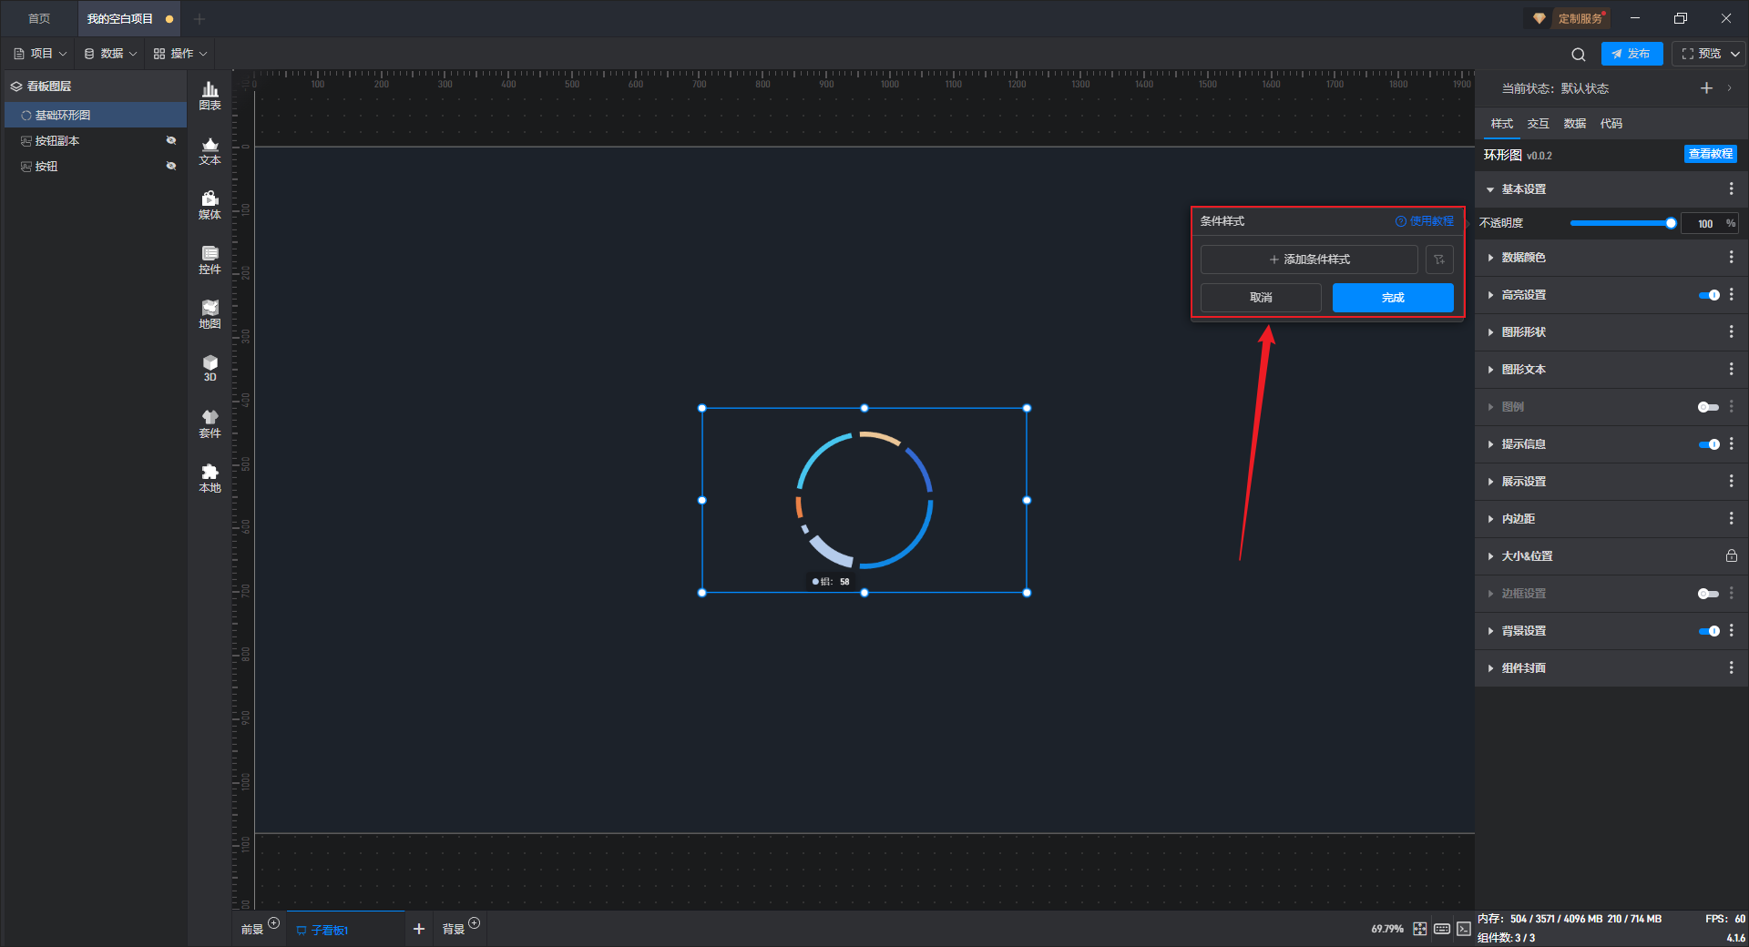Expand the 数据颜色 section
Viewport: 1749px width, 947px height.
[x=1523, y=258]
